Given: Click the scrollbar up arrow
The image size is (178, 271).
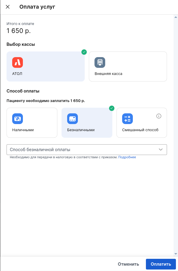Looking at the screenshot, I should point(176,17).
